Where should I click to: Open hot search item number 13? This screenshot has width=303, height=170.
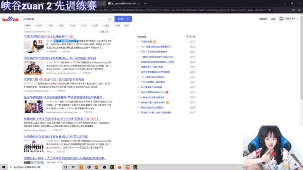[x=153, y=102]
